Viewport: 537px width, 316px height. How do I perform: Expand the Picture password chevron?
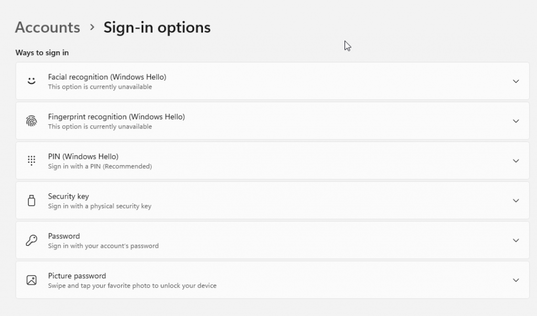click(x=516, y=280)
